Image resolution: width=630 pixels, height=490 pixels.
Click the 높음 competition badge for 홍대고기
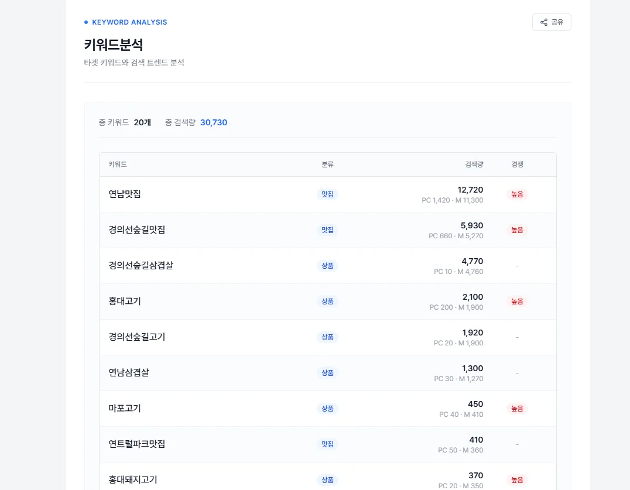pyautogui.click(x=517, y=301)
